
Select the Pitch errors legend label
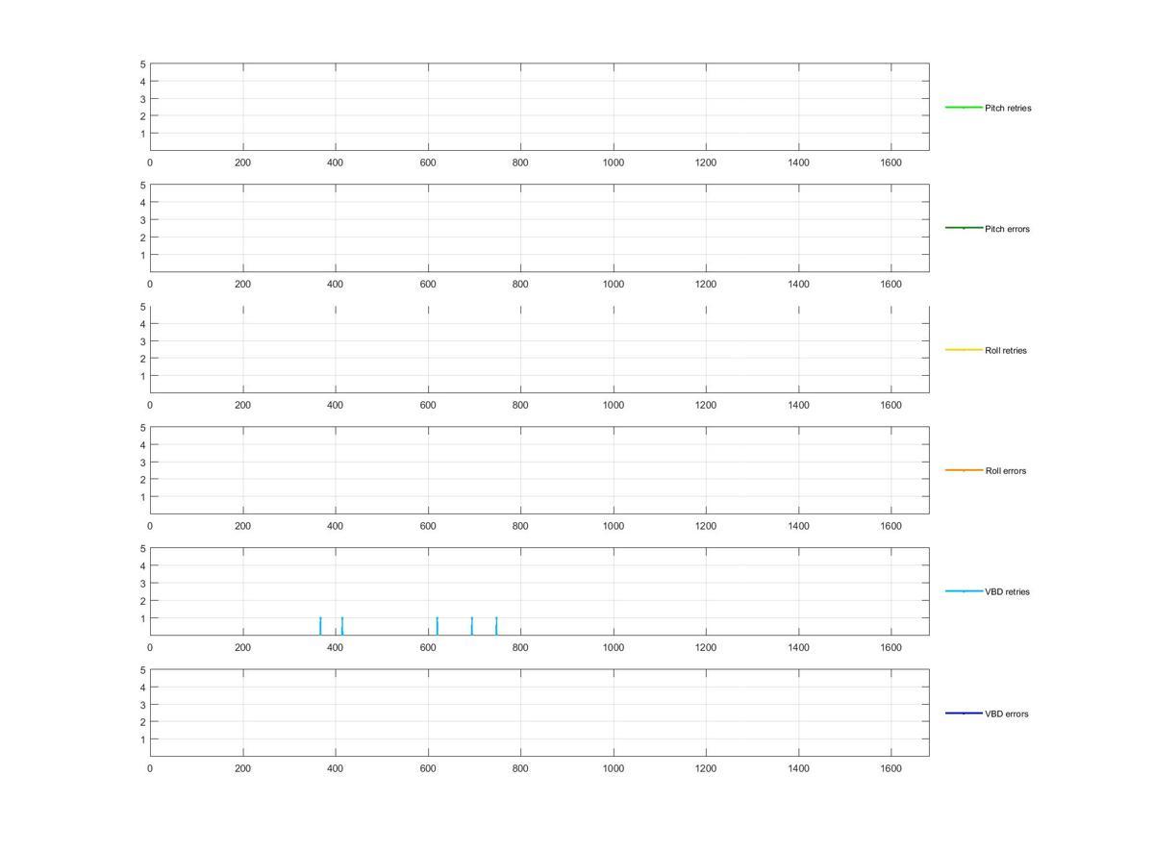coord(1007,229)
